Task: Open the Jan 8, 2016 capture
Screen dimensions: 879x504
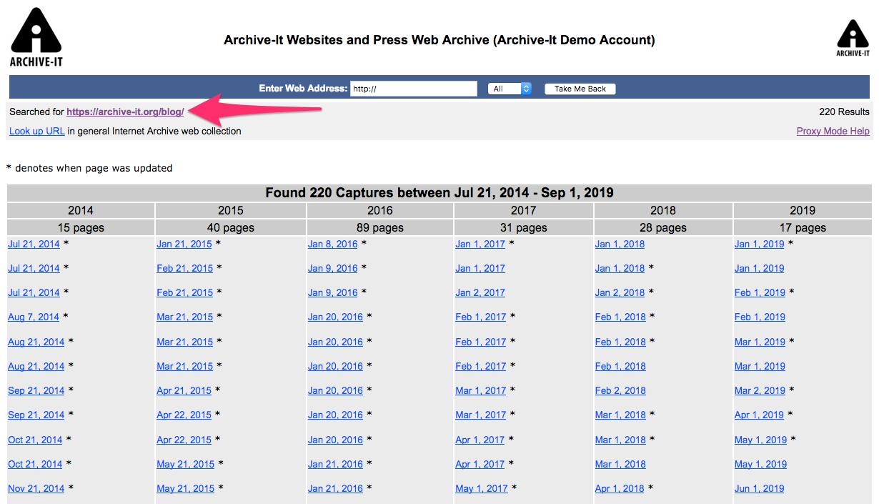Action: (x=332, y=244)
